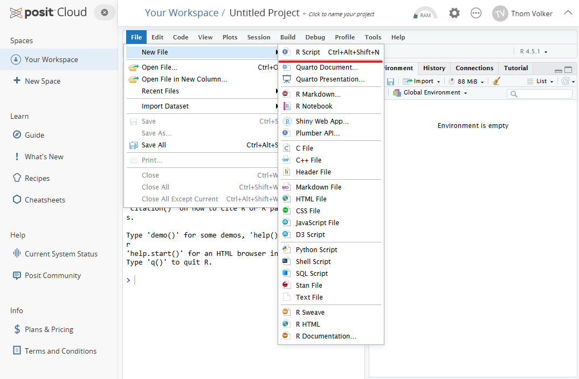Click the JavaScript File icon

pos(286,222)
